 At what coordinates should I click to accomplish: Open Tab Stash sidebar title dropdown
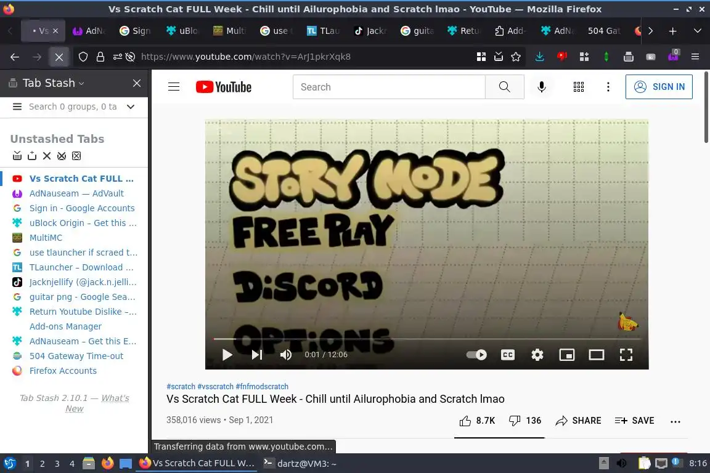[54, 83]
